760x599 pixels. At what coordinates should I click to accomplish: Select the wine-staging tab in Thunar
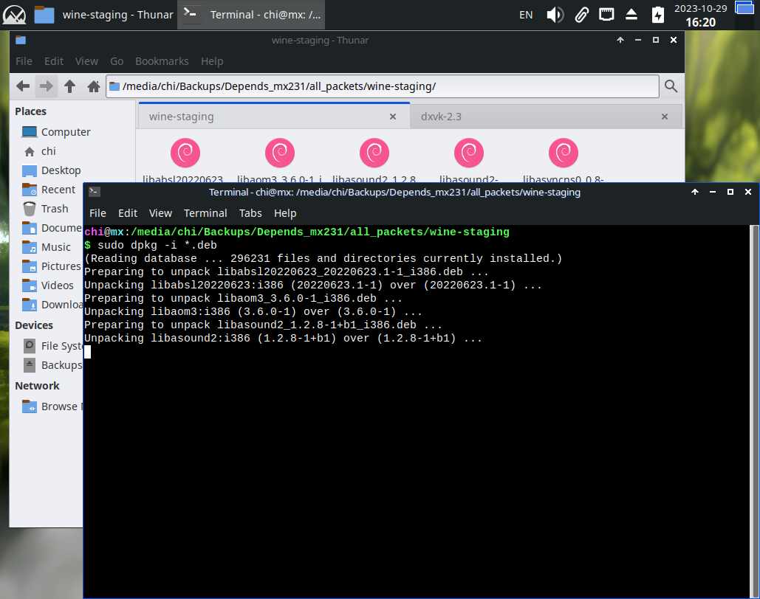coord(274,117)
